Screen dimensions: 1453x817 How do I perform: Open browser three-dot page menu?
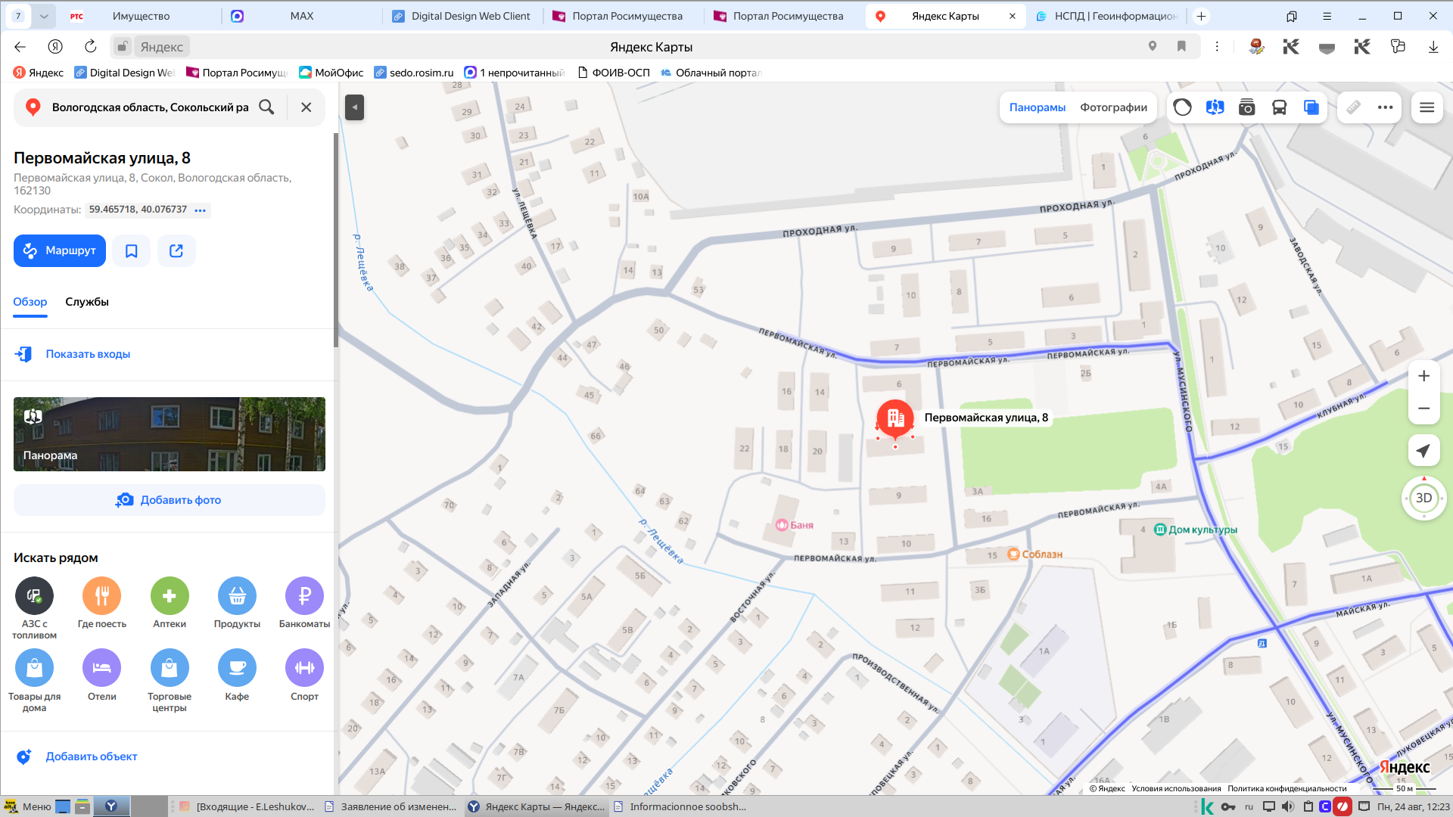(x=1217, y=47)
